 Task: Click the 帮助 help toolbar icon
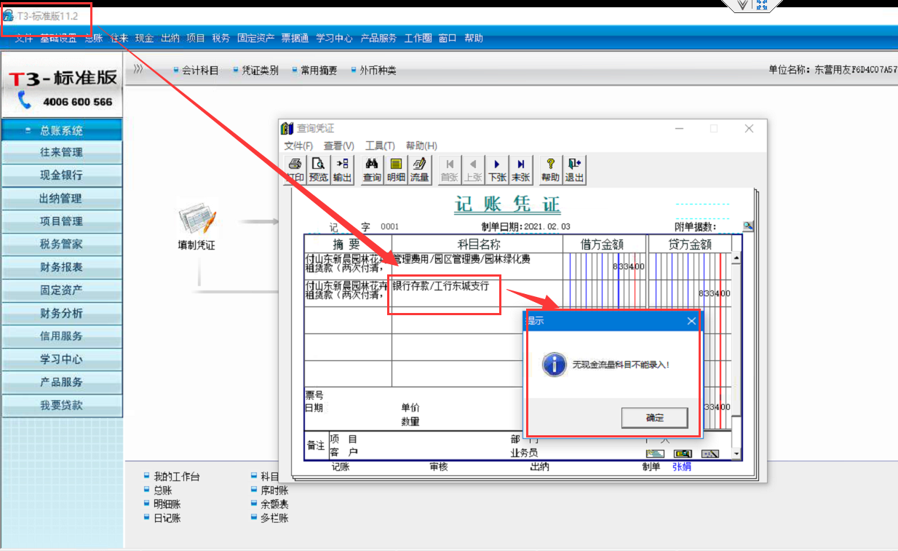[x=551, y=170]
